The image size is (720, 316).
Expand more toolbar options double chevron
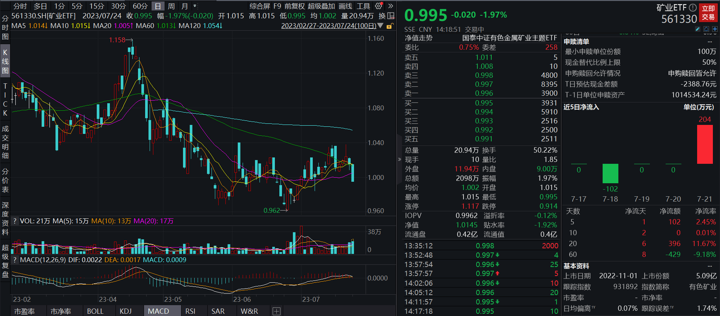pyautogui.click(x=390, y=6)
